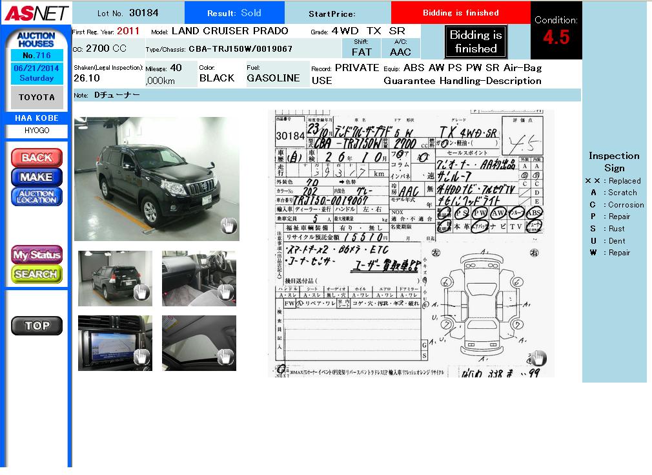Click the green SEARCH button

(37, 274)
